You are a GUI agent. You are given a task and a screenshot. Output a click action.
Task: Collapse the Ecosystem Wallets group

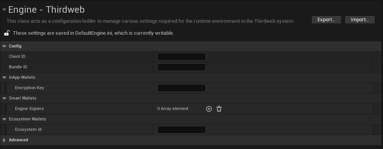pyautogui.click(x=4, y=119)
